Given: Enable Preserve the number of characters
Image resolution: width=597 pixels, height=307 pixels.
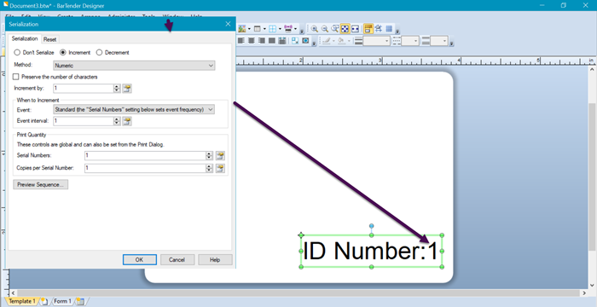Looking at the screenshot, I should [x=15, y=77].
